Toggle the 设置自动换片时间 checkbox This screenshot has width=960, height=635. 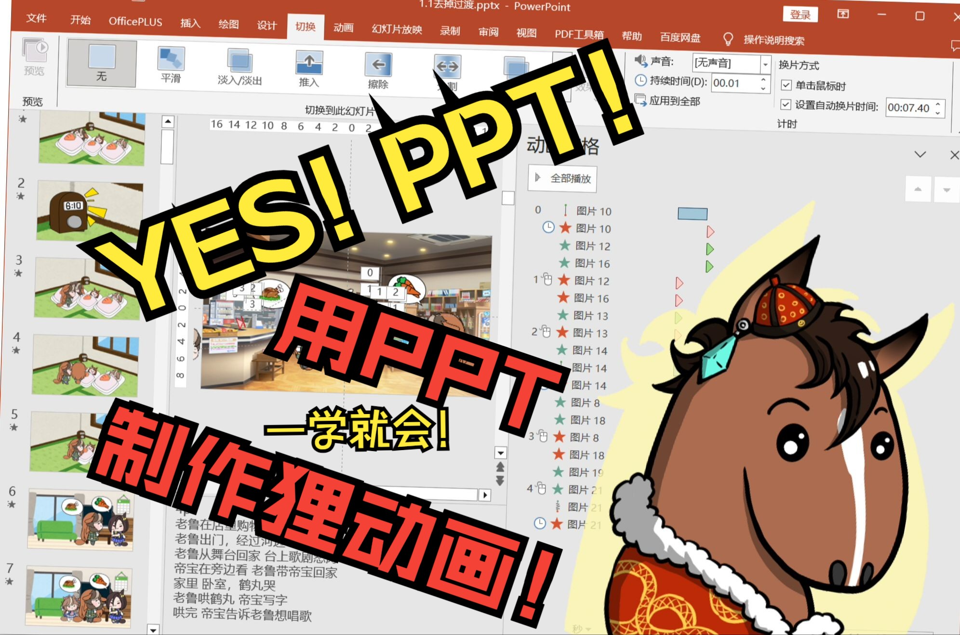tap(786, 104)
